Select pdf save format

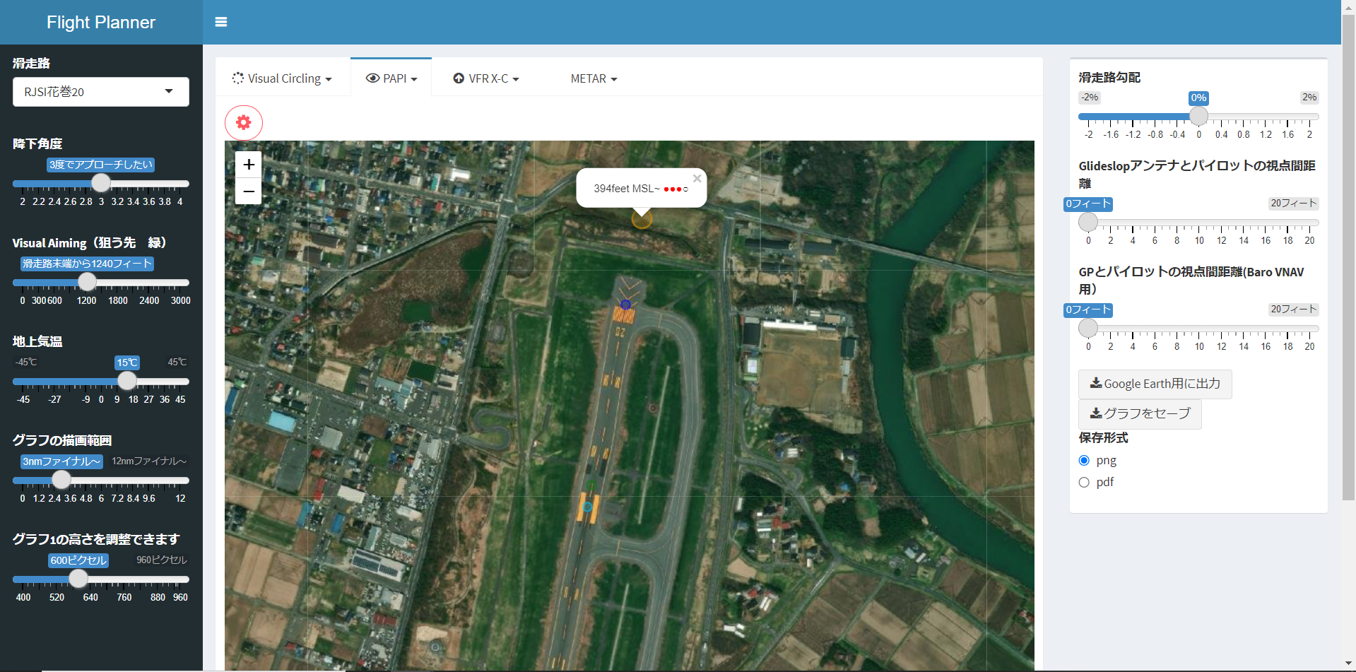coord(1084,483)
